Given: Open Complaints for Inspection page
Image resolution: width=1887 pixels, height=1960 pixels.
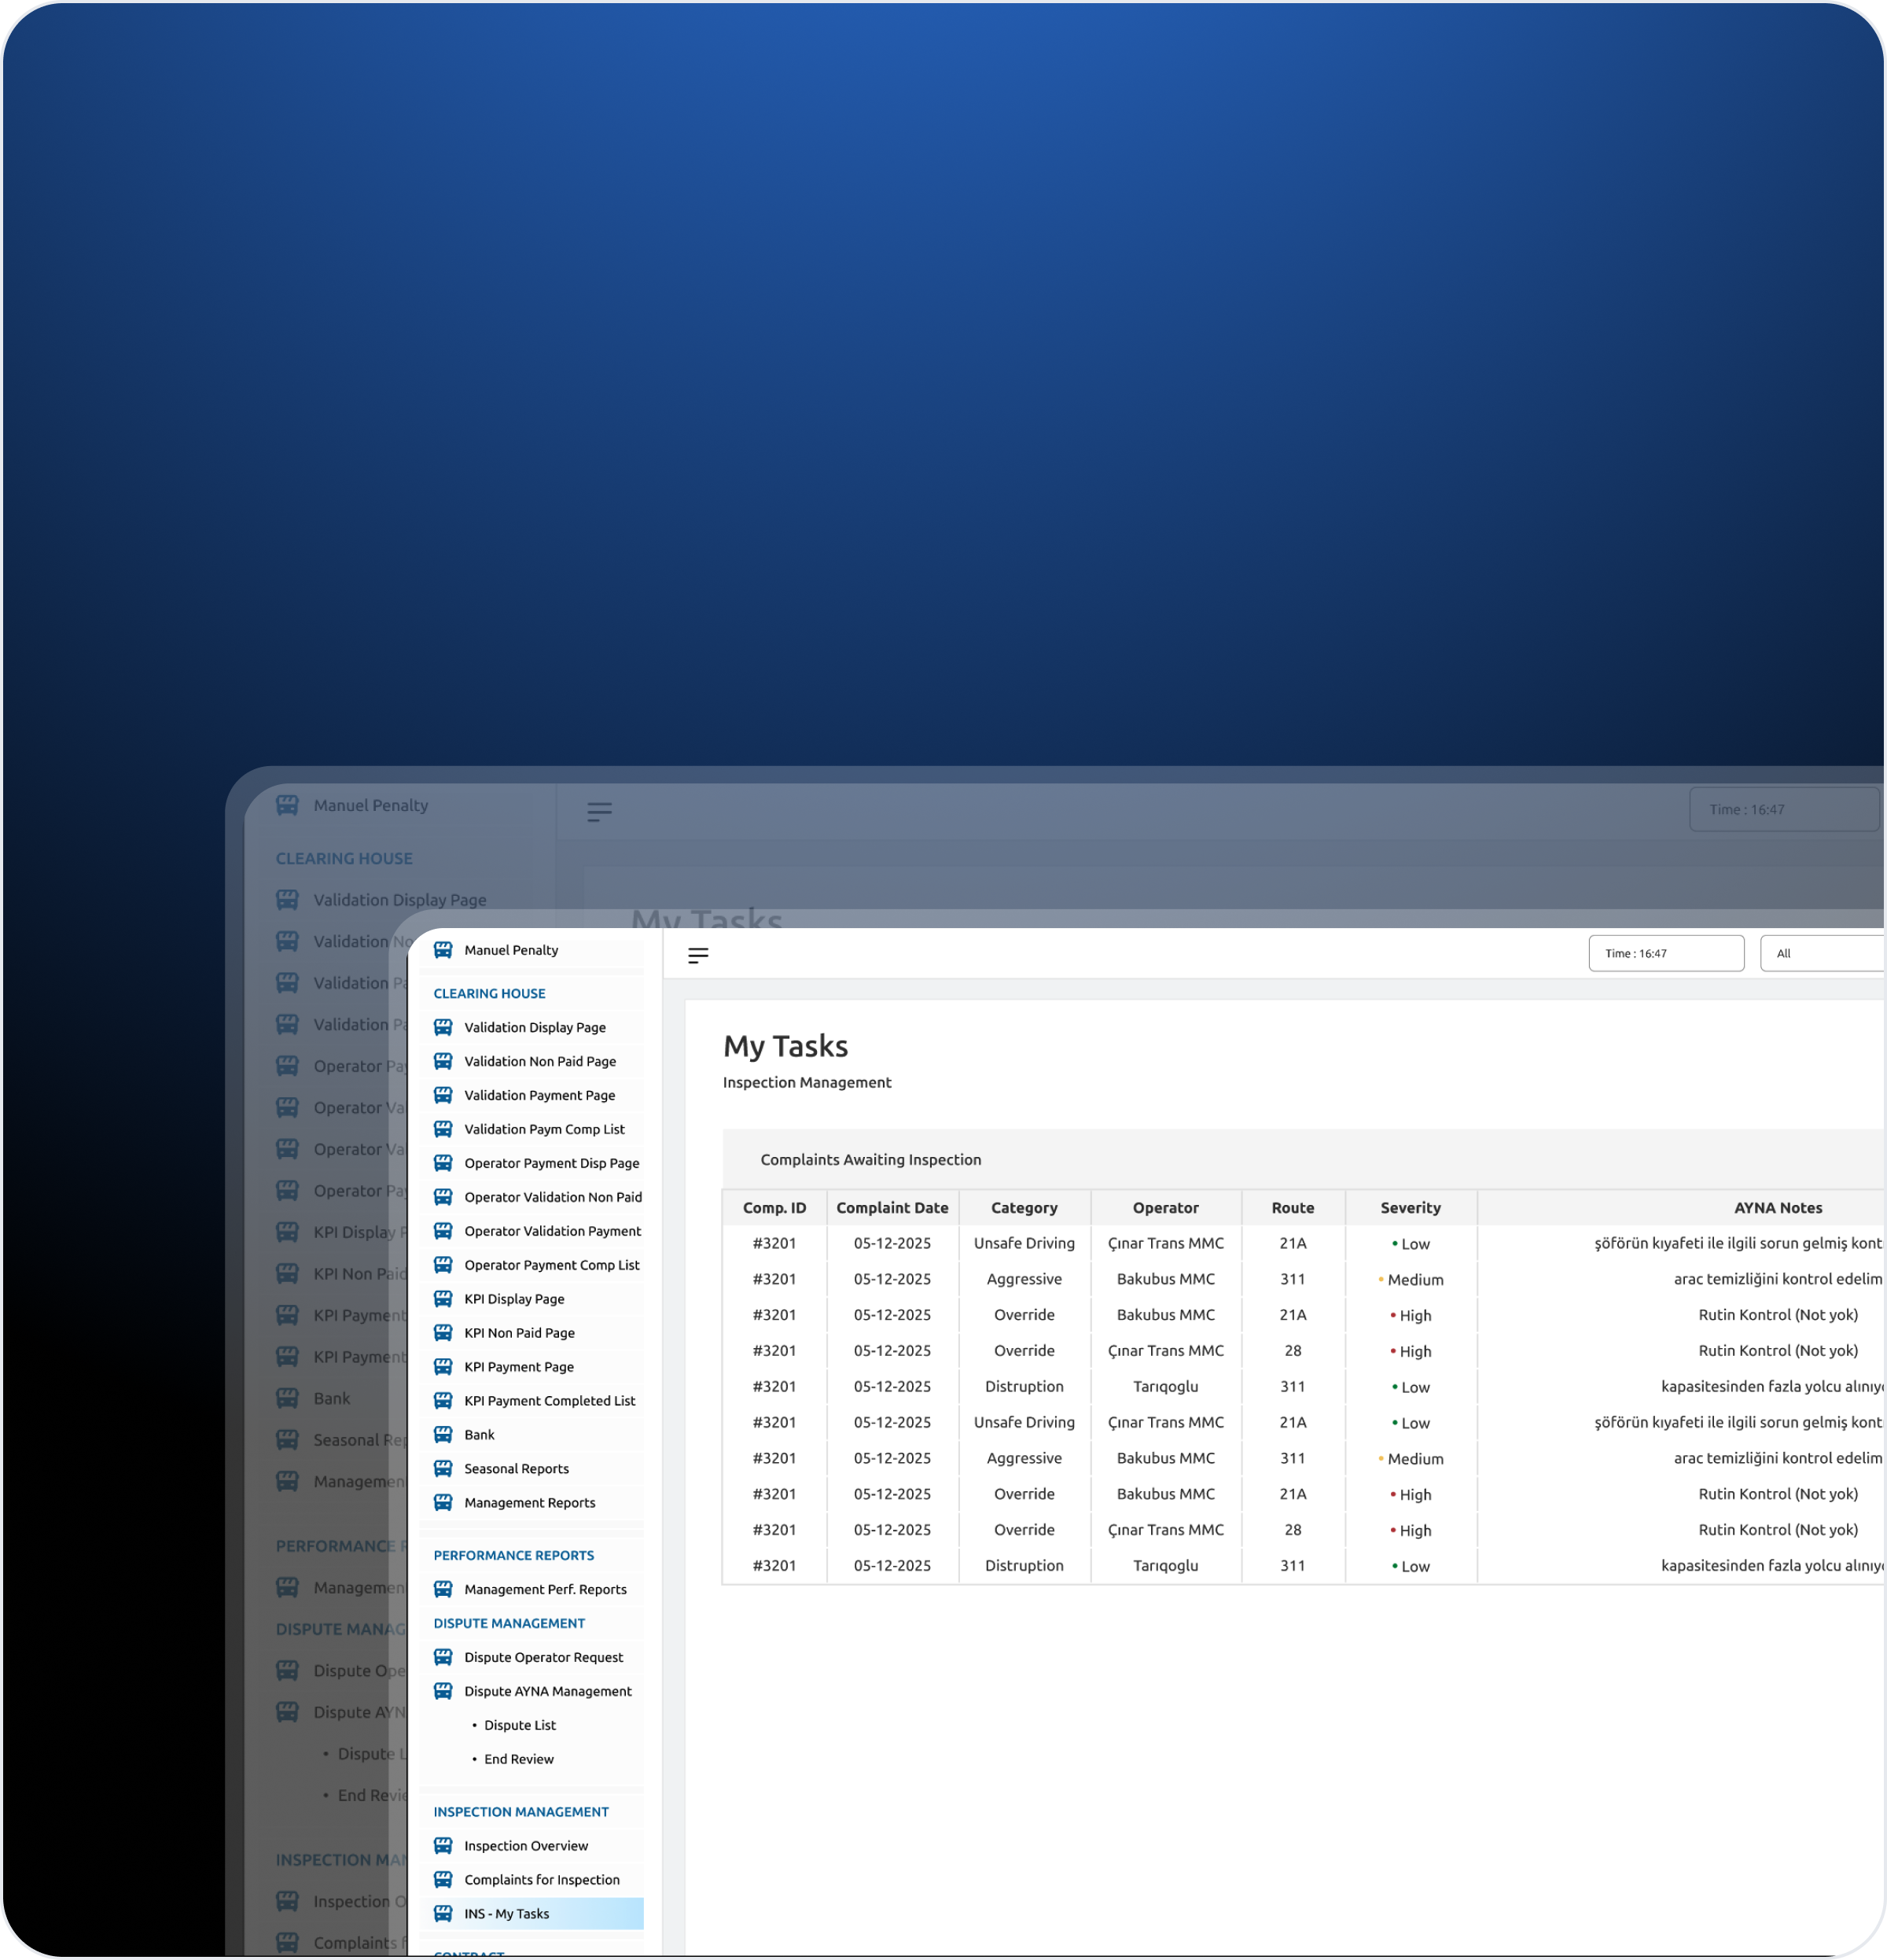Looking at the screenshot, I should pos(541,1879).
